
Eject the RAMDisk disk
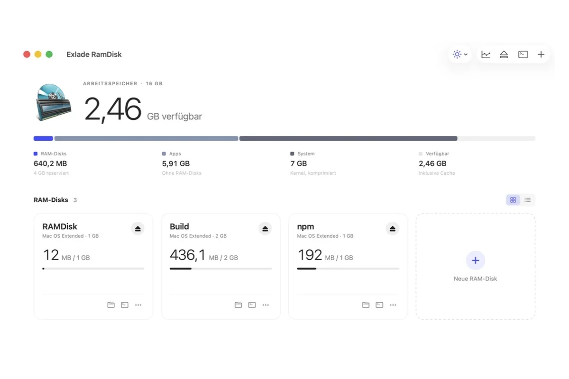point(138,229)
